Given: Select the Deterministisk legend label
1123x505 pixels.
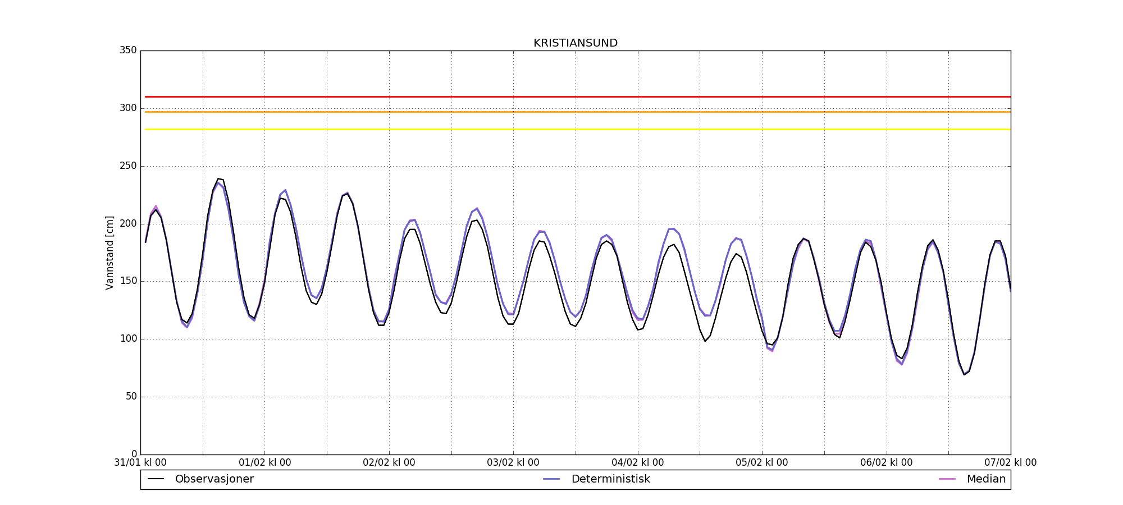Looking at the screenshot, I should click(610, 479).
